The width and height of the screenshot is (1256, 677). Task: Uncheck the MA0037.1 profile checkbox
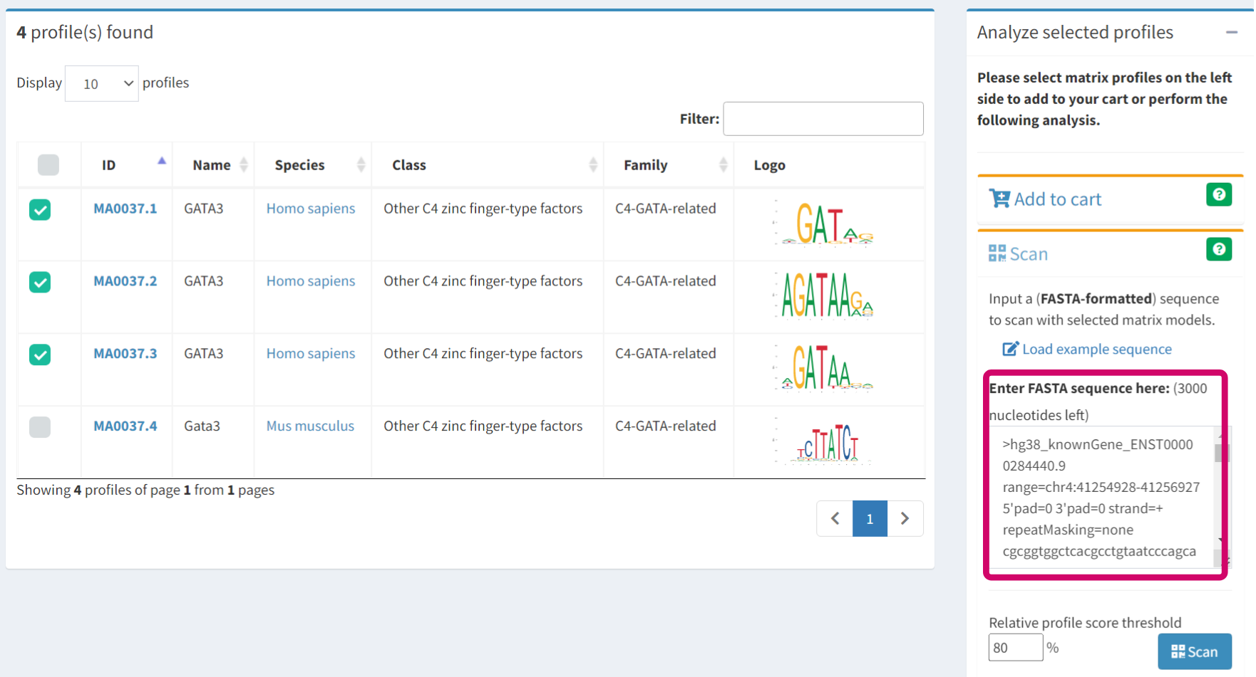point(40,209)
